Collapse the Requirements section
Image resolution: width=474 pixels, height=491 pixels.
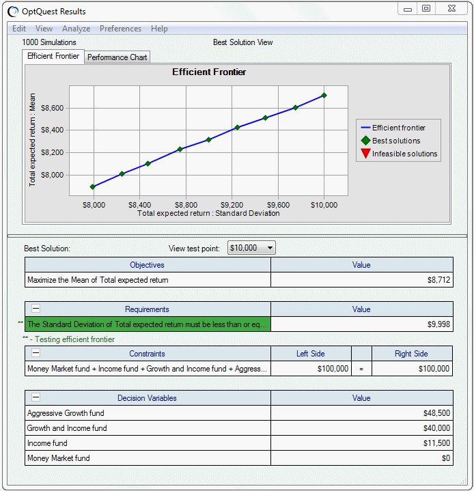[36, 309]
